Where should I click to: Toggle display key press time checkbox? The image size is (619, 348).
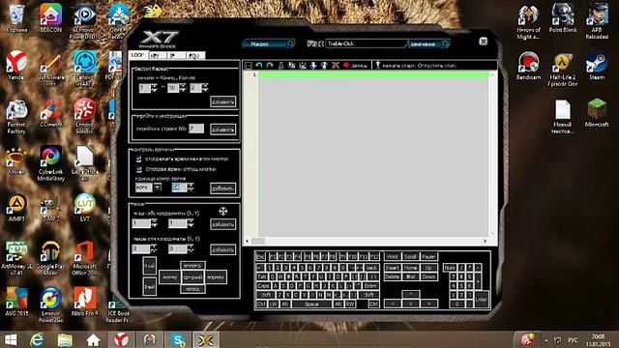pyautogui.click(x=139, y=159)
